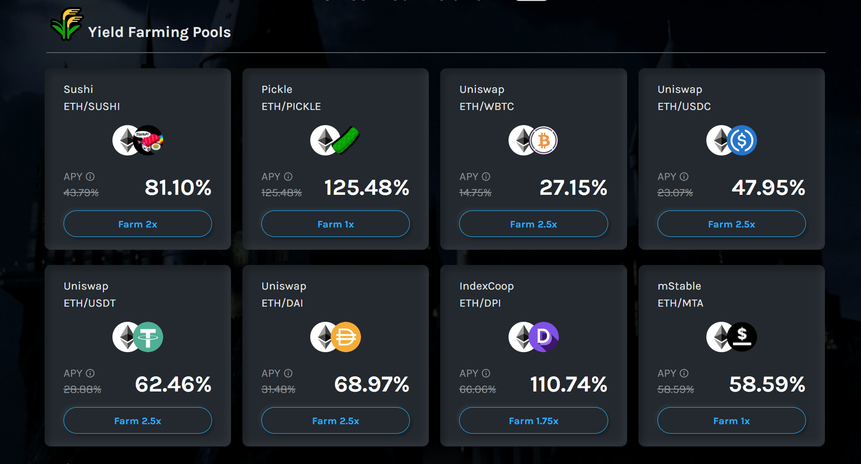861x464 pixels.
Task: Click the DAI token icon
Action: click(x=346, y=337)
